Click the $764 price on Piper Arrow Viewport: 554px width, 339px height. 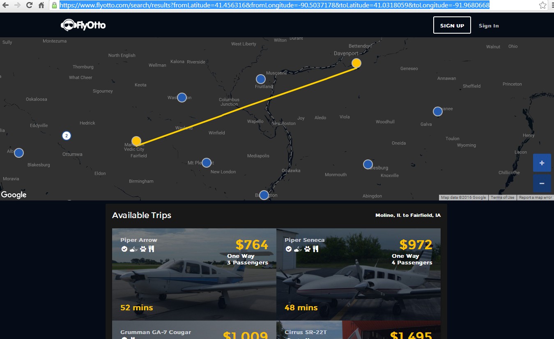[252, 245]
